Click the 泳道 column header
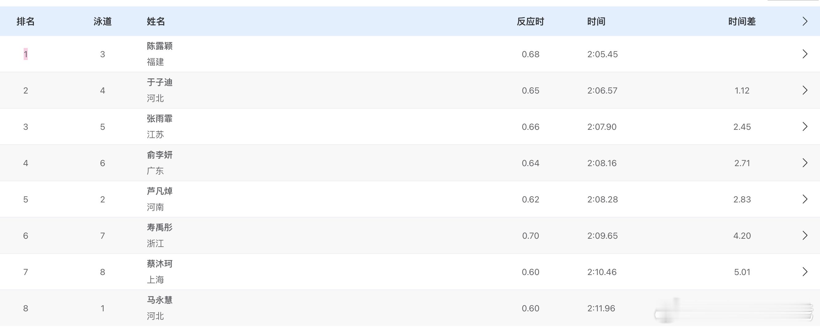 [103, 21]
